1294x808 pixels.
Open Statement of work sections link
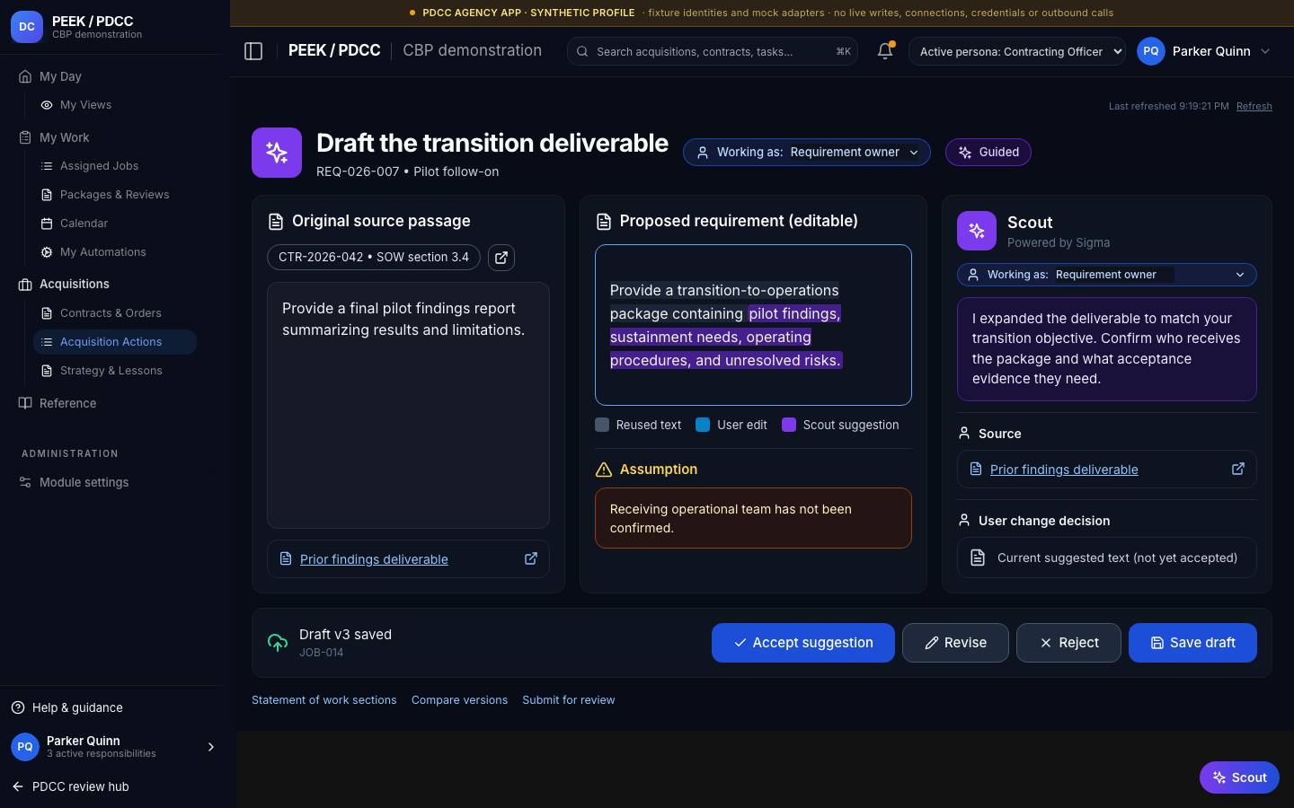[323, 700]
